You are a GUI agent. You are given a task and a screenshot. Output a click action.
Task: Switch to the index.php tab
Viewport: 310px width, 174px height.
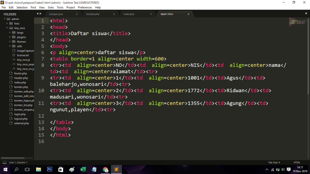(129, 14)
